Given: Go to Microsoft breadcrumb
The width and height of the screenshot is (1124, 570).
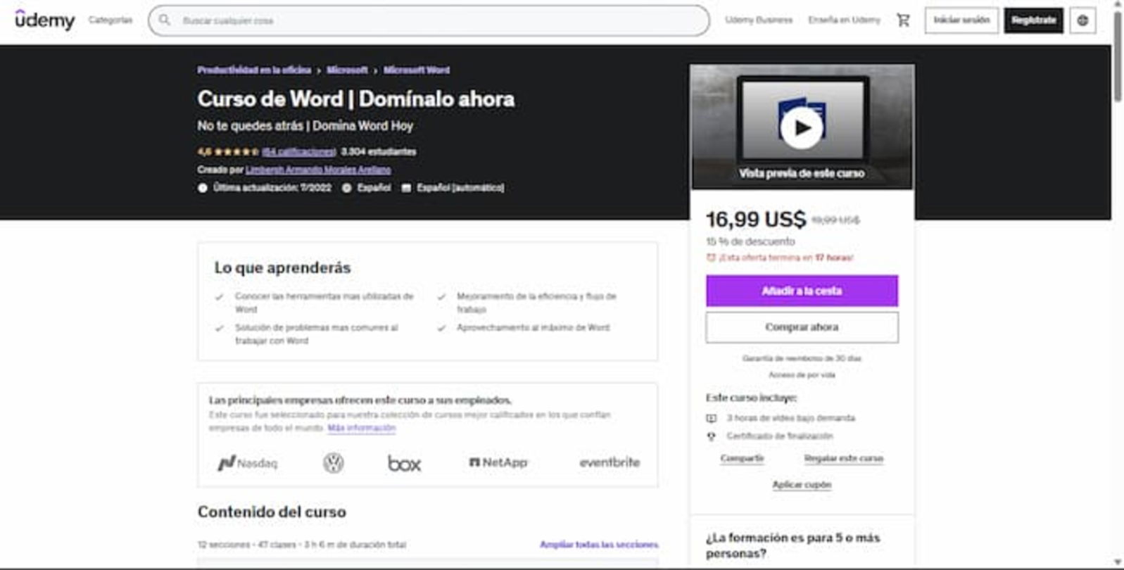Looking at the screenshot, I should coord(347,70).
